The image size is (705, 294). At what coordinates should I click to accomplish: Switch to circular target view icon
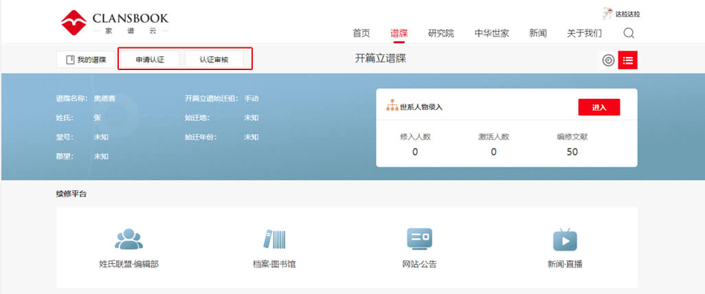click(607, 60)
